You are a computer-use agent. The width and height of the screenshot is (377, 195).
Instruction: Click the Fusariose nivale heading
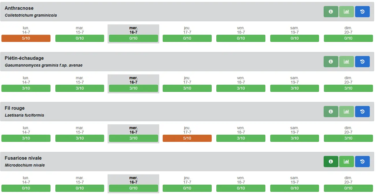[x=23, y=158]
